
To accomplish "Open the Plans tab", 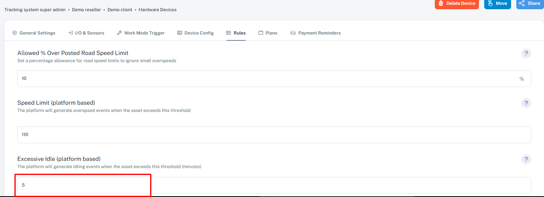I will [268, 33].
